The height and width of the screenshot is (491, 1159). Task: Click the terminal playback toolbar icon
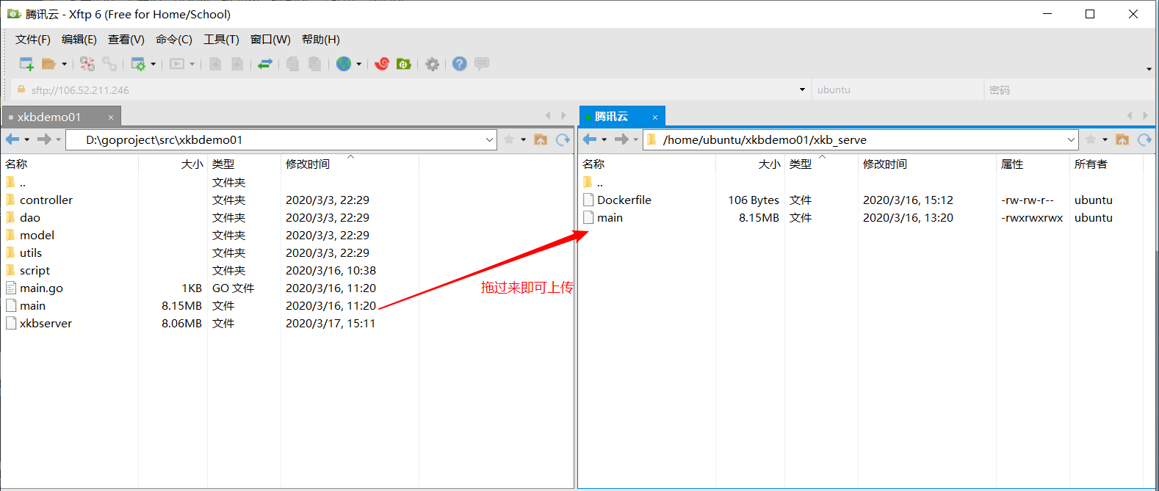[x=177, y=64]
